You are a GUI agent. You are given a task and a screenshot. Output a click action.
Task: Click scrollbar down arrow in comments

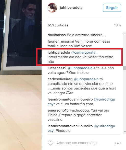(125, 132)
